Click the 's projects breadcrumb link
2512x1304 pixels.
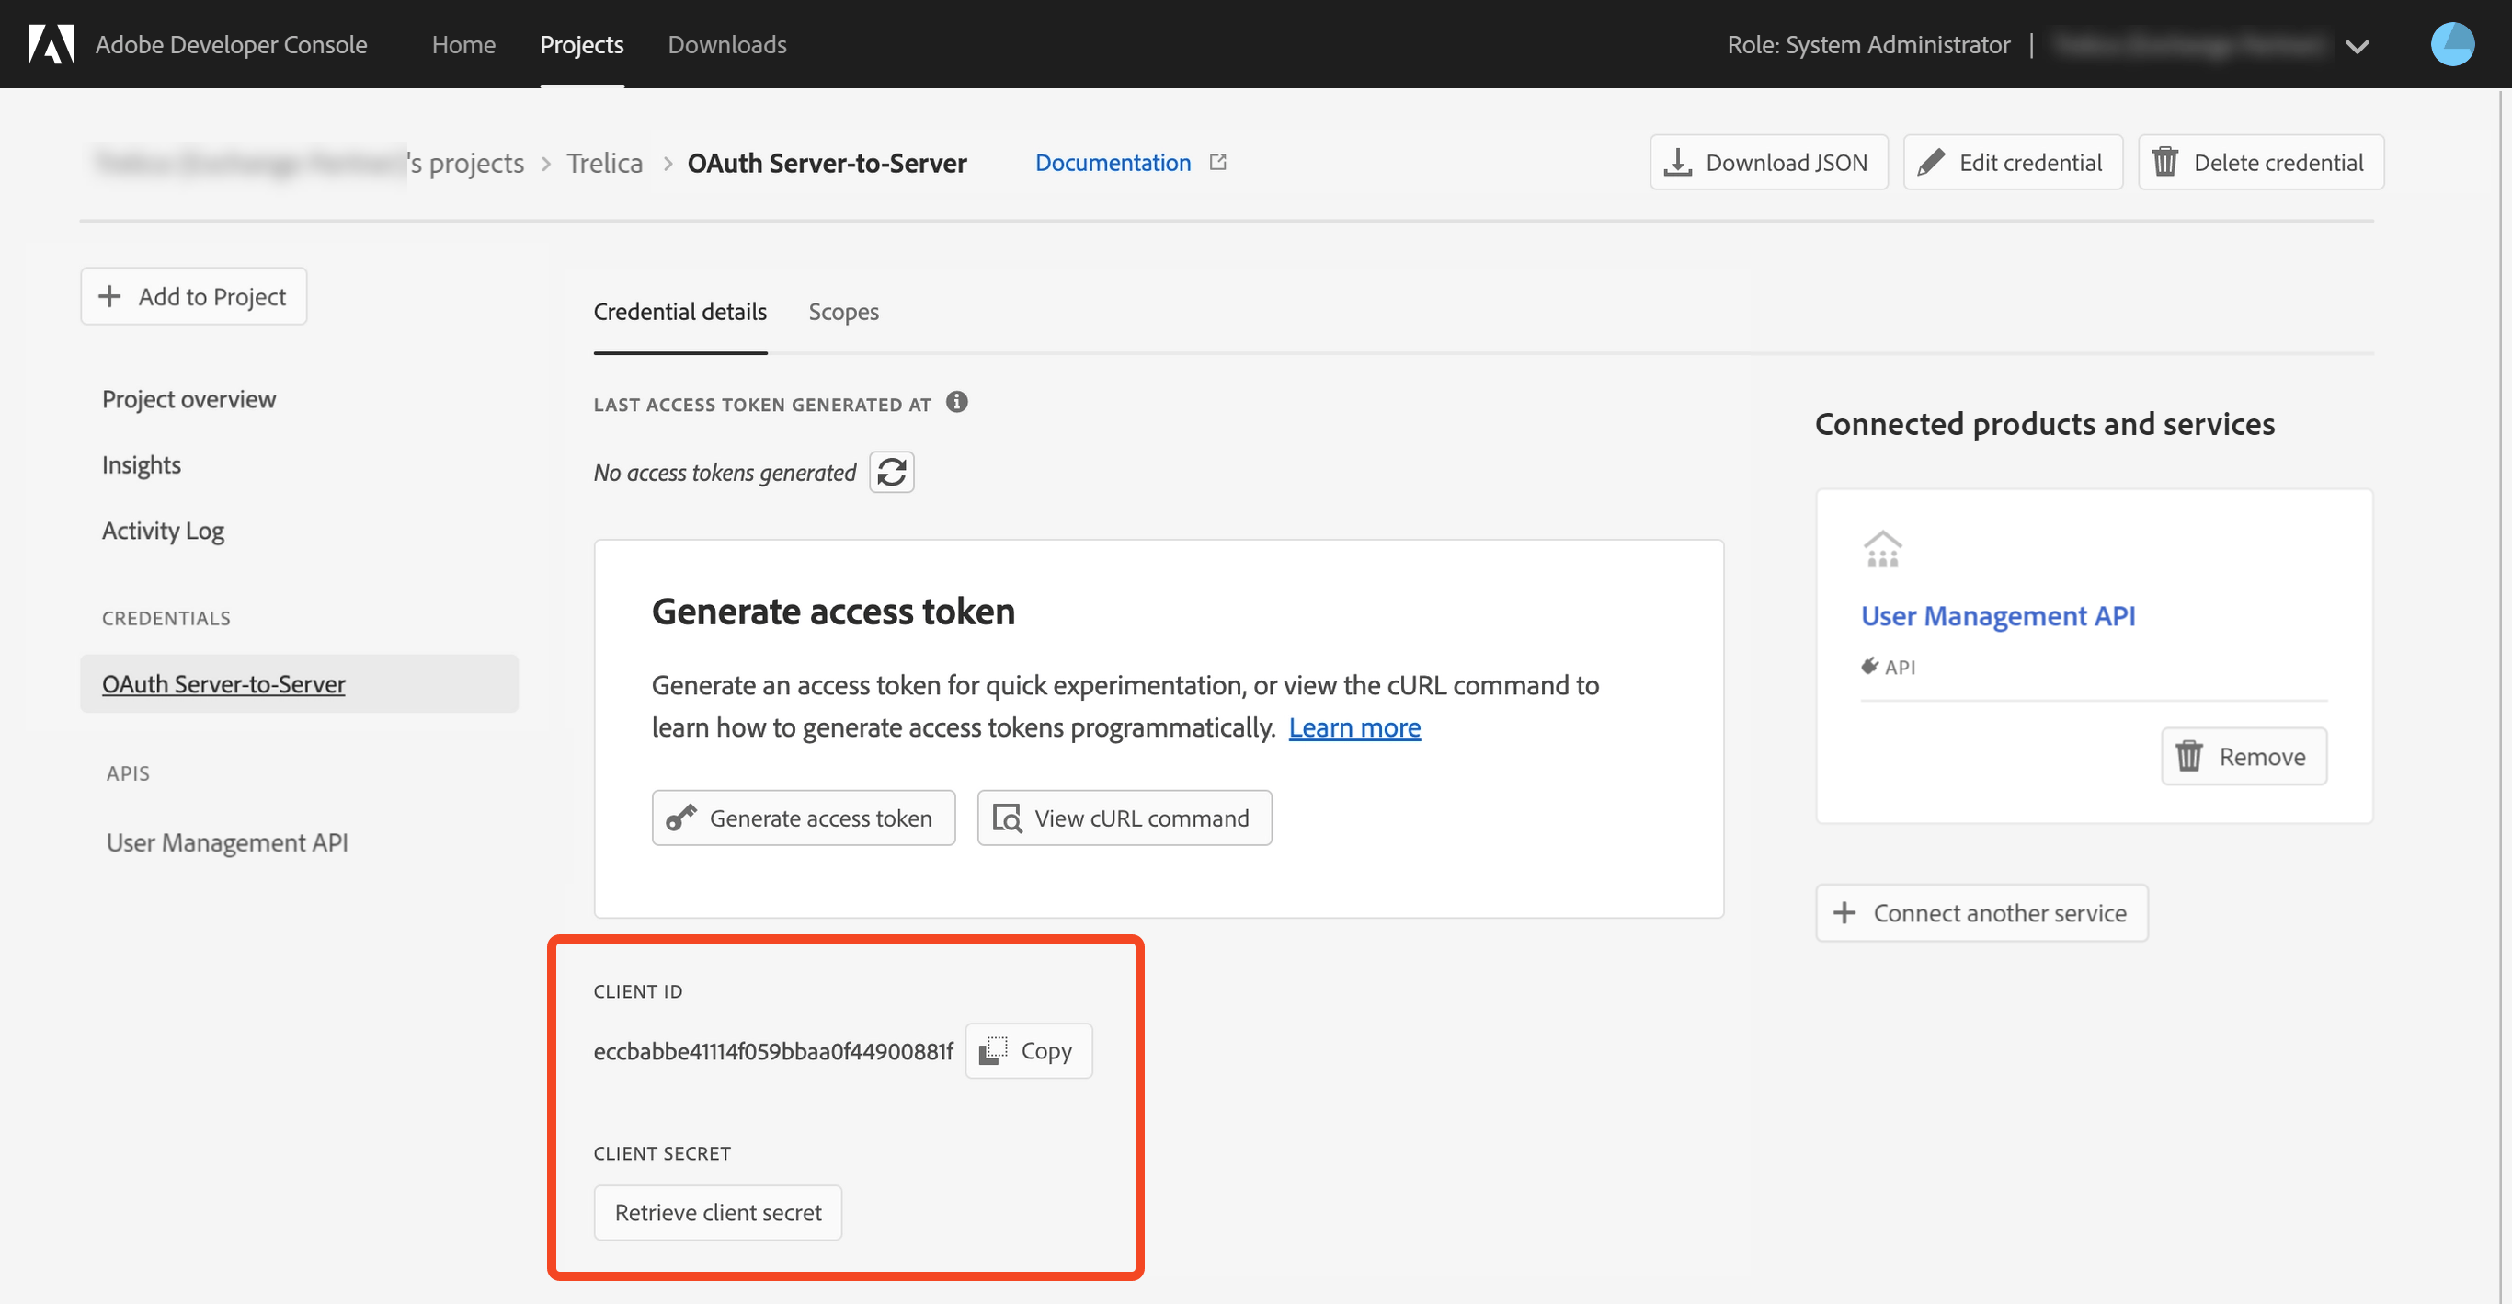466,163
